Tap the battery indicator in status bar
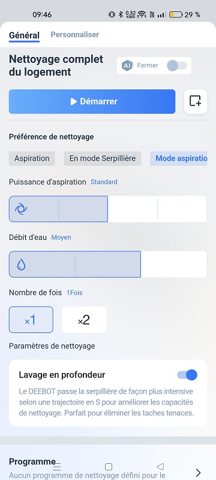This screenshot has height=480, width=216. [176, 14]
